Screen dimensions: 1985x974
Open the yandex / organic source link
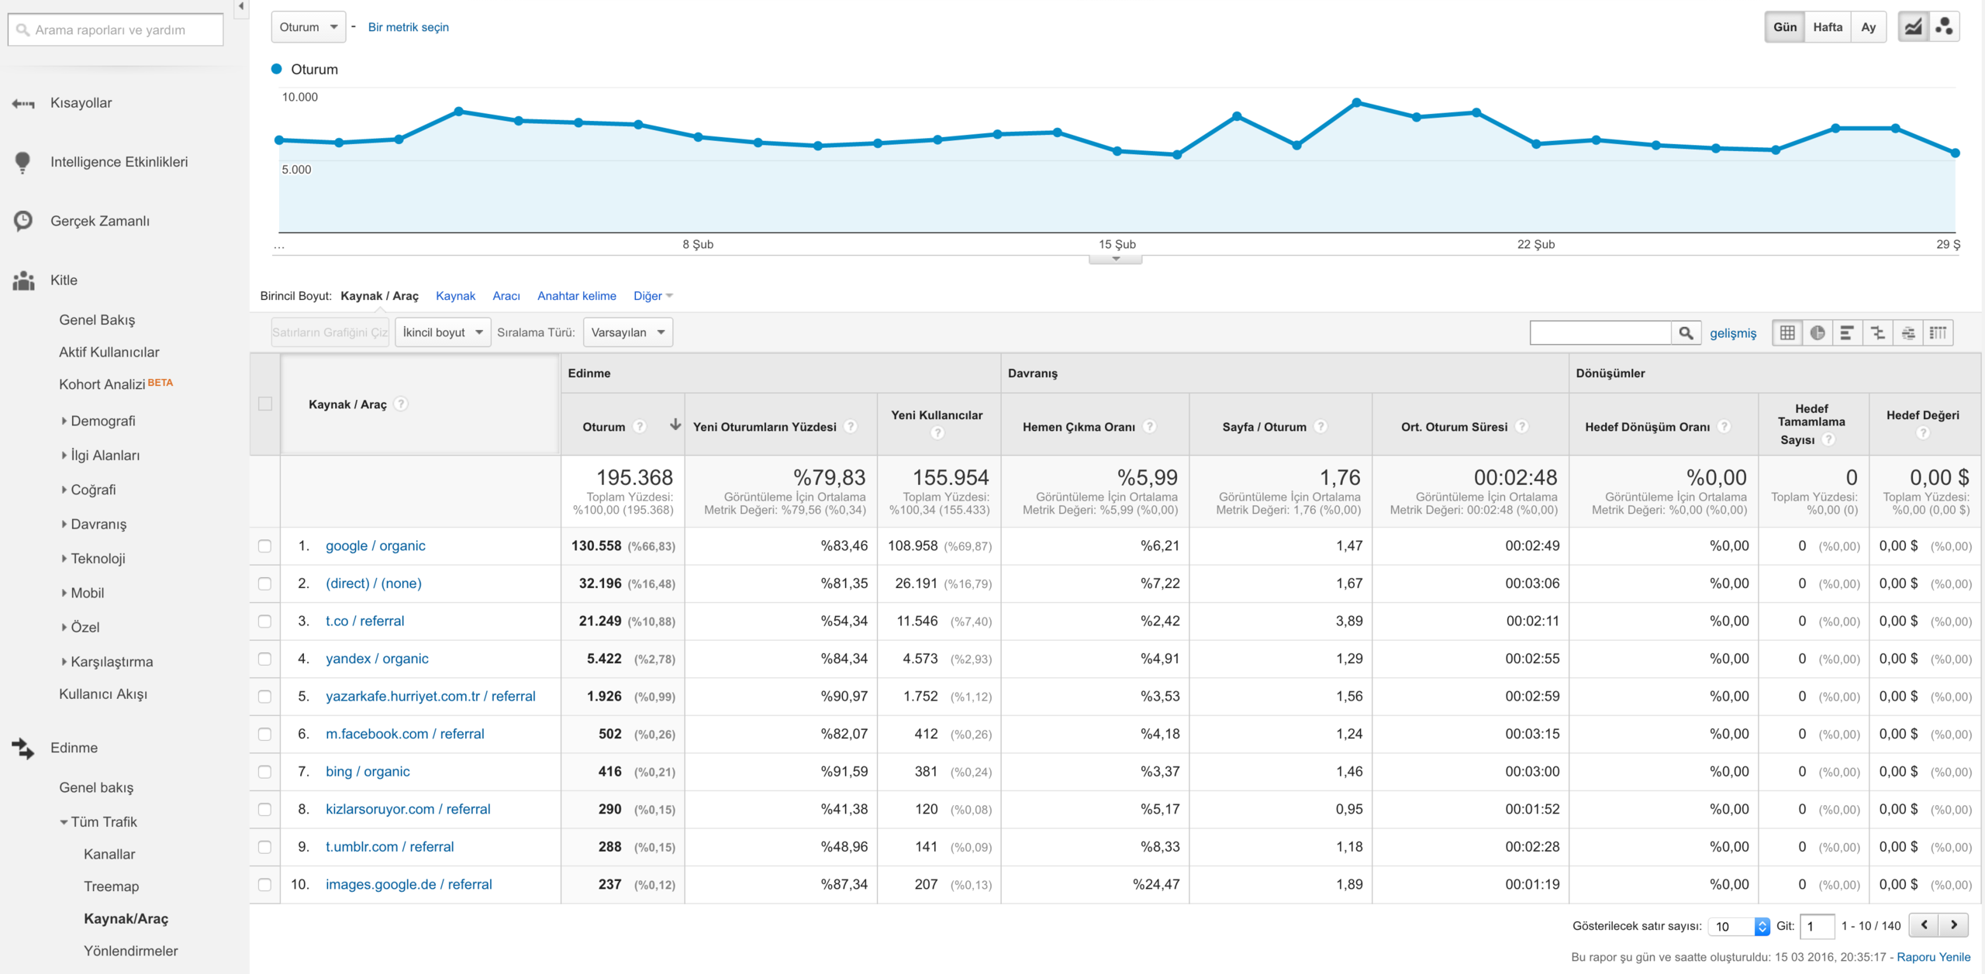(x=377, y=659)
